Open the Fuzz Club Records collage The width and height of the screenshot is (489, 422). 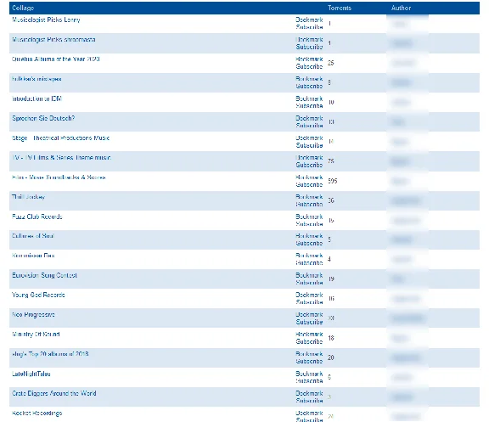pos(37,217)
